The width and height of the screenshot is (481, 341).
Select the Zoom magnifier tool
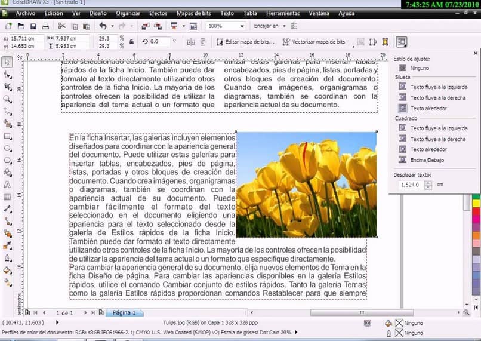pos(7,99)
